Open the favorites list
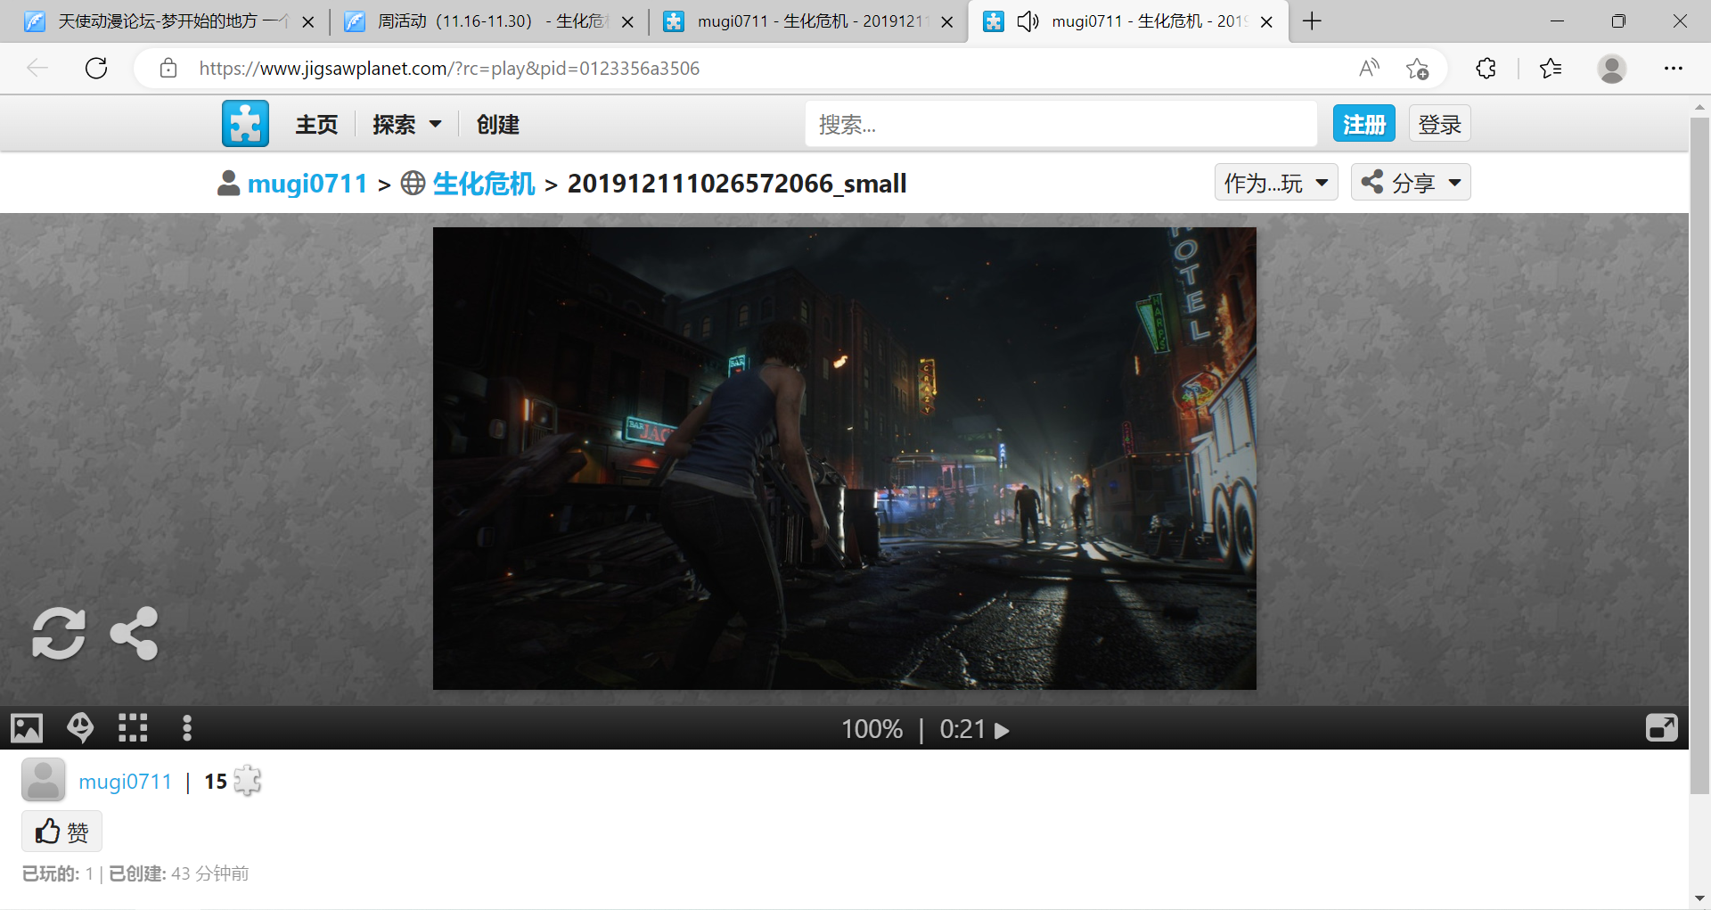The image size is (1711, 910). pos(1551,68)
